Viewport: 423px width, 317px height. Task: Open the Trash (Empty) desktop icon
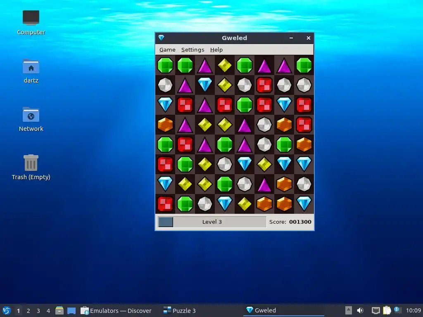31,167
